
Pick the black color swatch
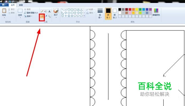(120, 9)
